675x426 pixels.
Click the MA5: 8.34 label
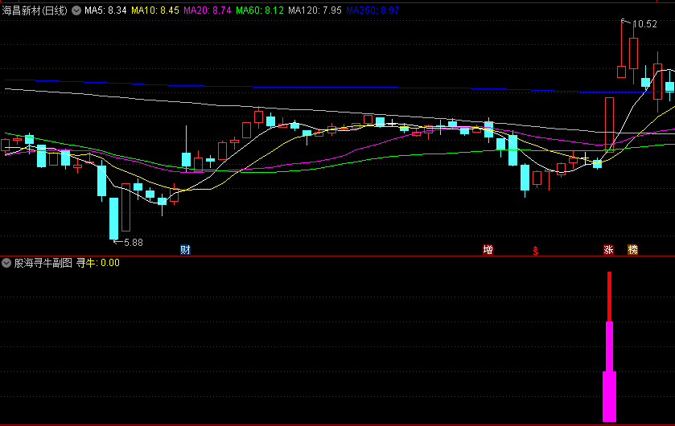[x=105, y=10]
